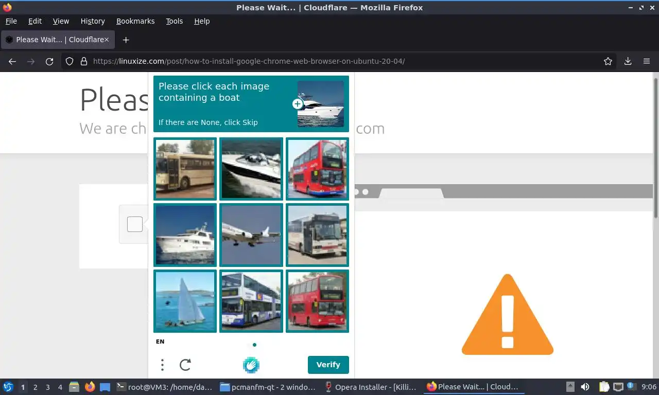The image size is (659, 395).
Task: Click the browser Back arrow
Action: point(12,61)
